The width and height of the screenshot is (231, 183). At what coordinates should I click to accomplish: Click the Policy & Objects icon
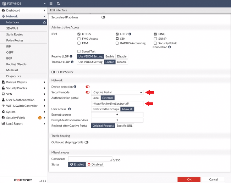[x=3, y=82]
